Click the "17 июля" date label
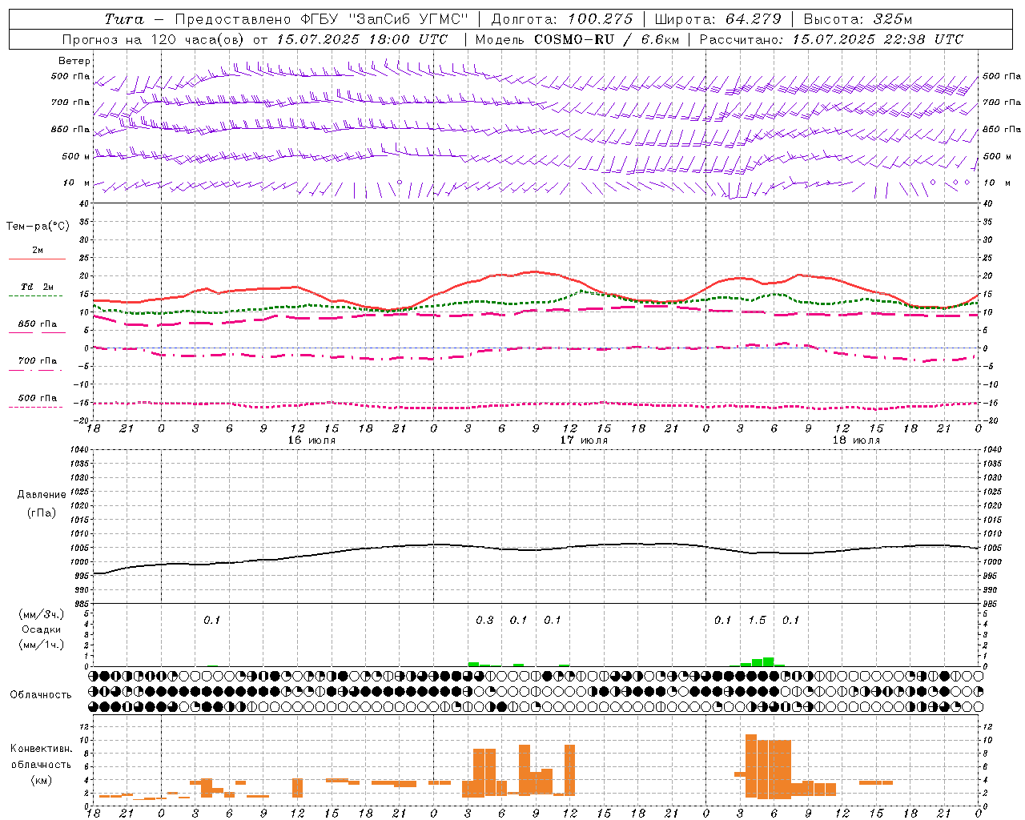Image resolution: width=1025 pixels, height=820 pixels. (x=584, y=440)
